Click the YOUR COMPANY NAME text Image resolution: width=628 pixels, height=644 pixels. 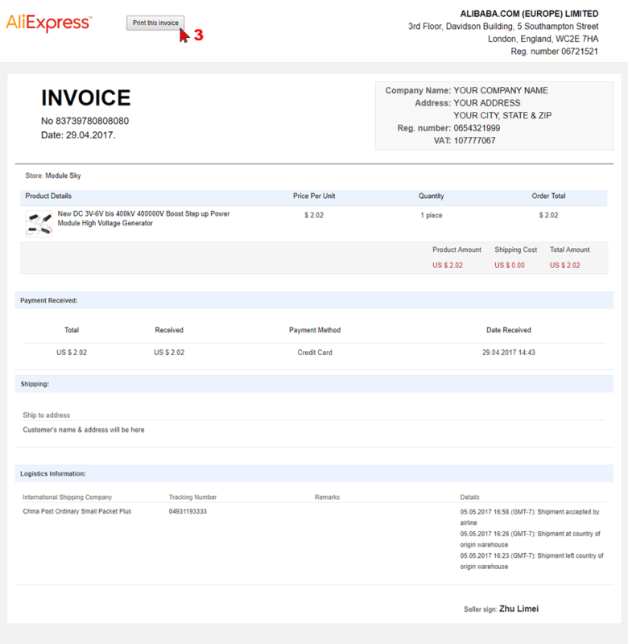501,90
